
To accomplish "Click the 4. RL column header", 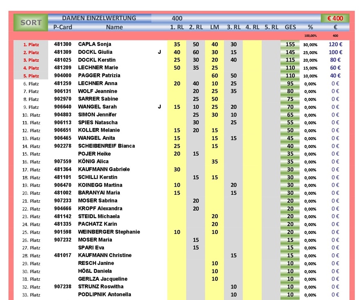I will 252,27.
